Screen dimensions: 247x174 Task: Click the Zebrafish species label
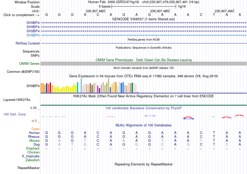tap(32, 160)
